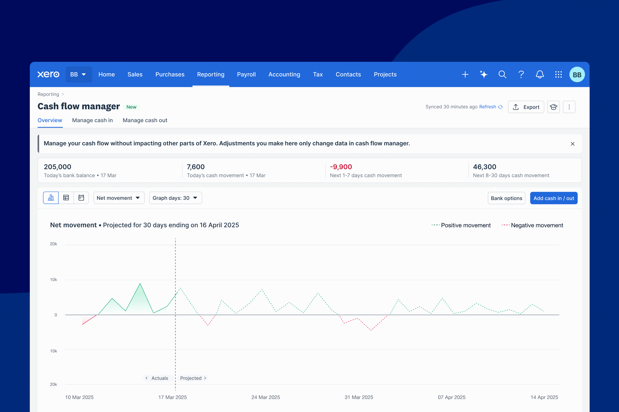Open the Graph days: 30 dropdown

(175, 198)
